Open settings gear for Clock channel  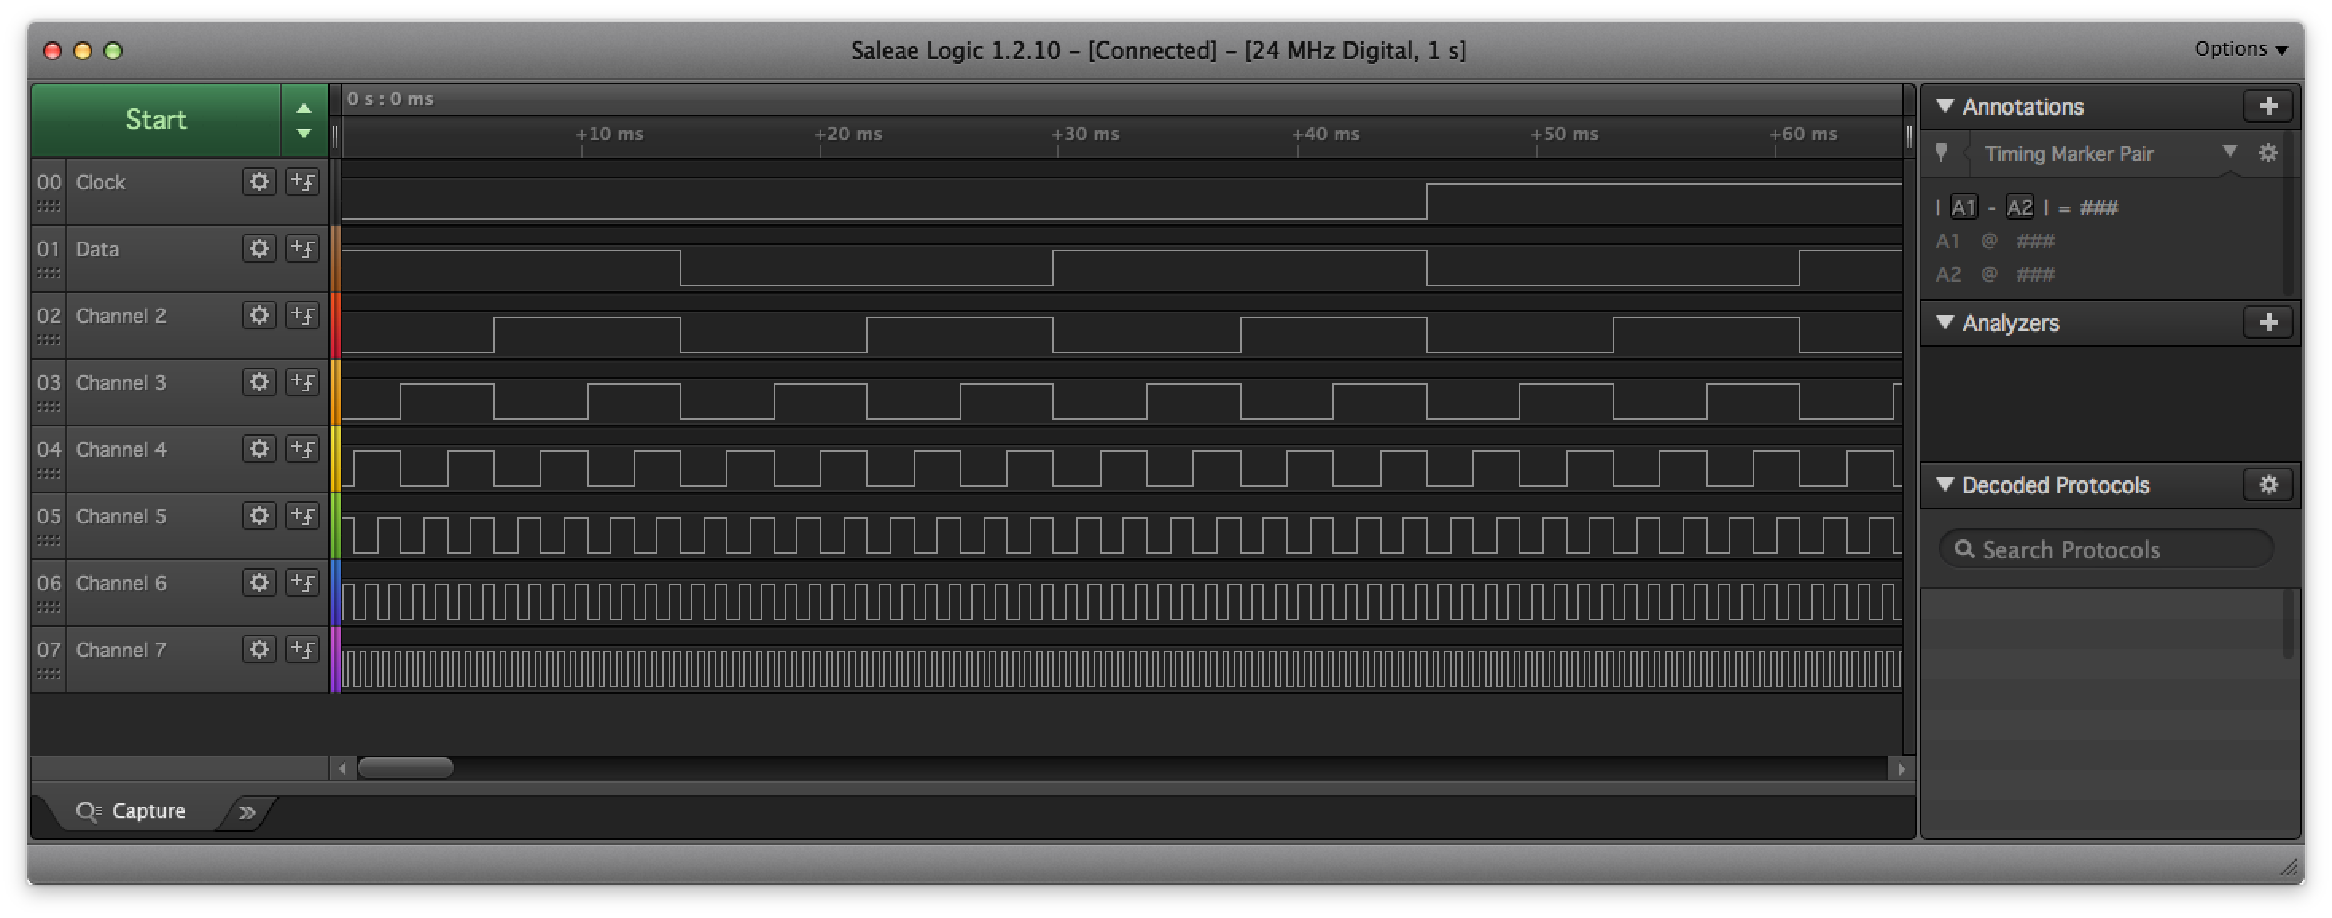tap(259, 182)
